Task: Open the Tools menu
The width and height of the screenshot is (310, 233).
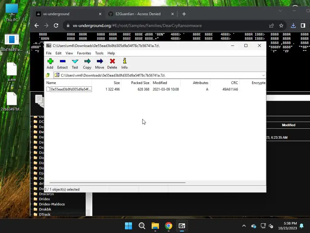Action: (x=99, y=53)
